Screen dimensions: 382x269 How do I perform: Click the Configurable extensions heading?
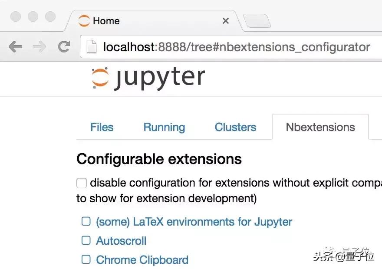[159, 159]
